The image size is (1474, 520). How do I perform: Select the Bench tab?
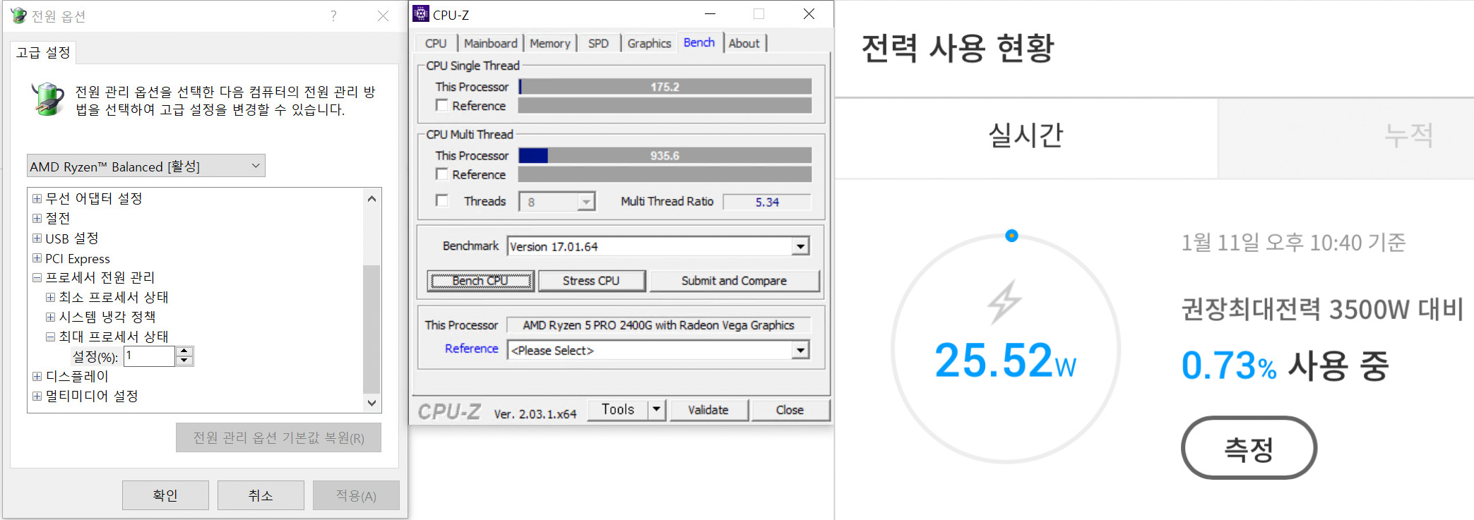[x=699, y=42]
